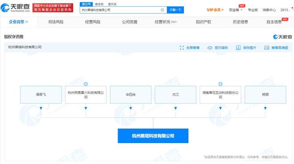294x164 pixels.
Task: Click the save image (保存图片) download icon
Action: click(238, 48)
